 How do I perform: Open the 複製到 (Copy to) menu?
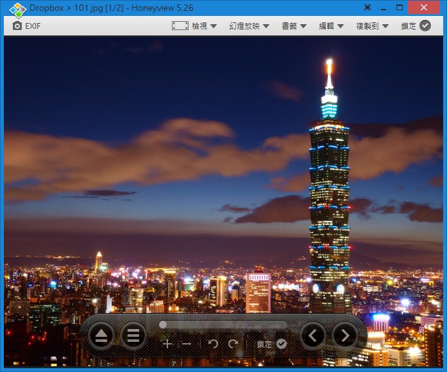[367, 26]
